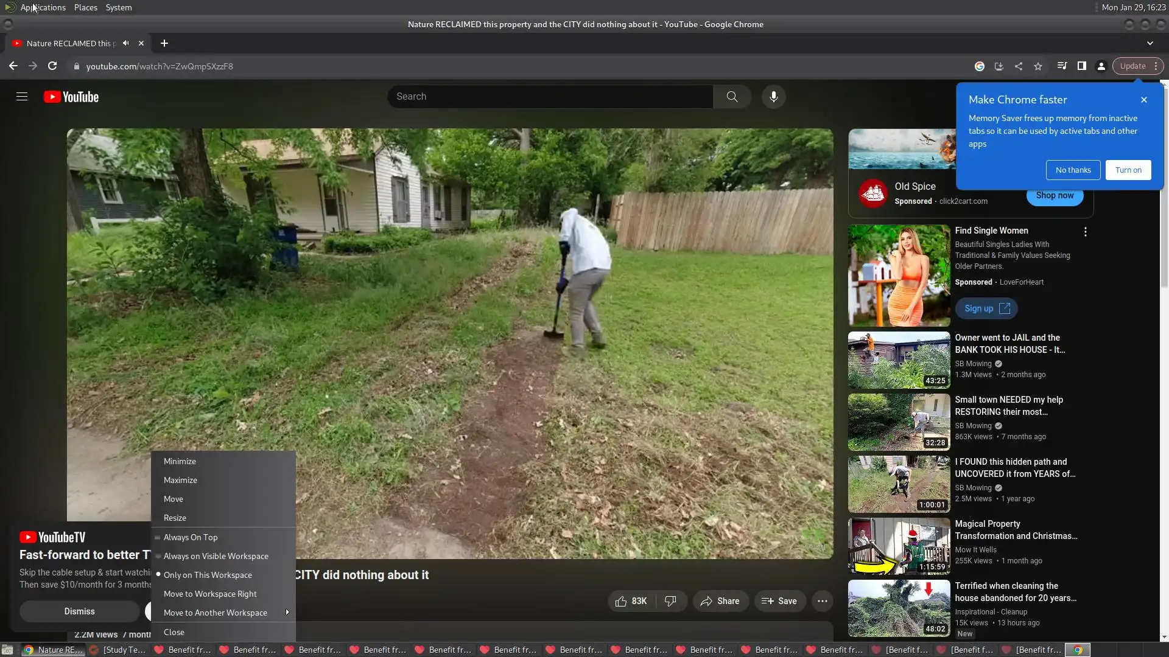This screenshot has width=1169, height=657.
Task: Click the Share button
Action: [720, 601]
